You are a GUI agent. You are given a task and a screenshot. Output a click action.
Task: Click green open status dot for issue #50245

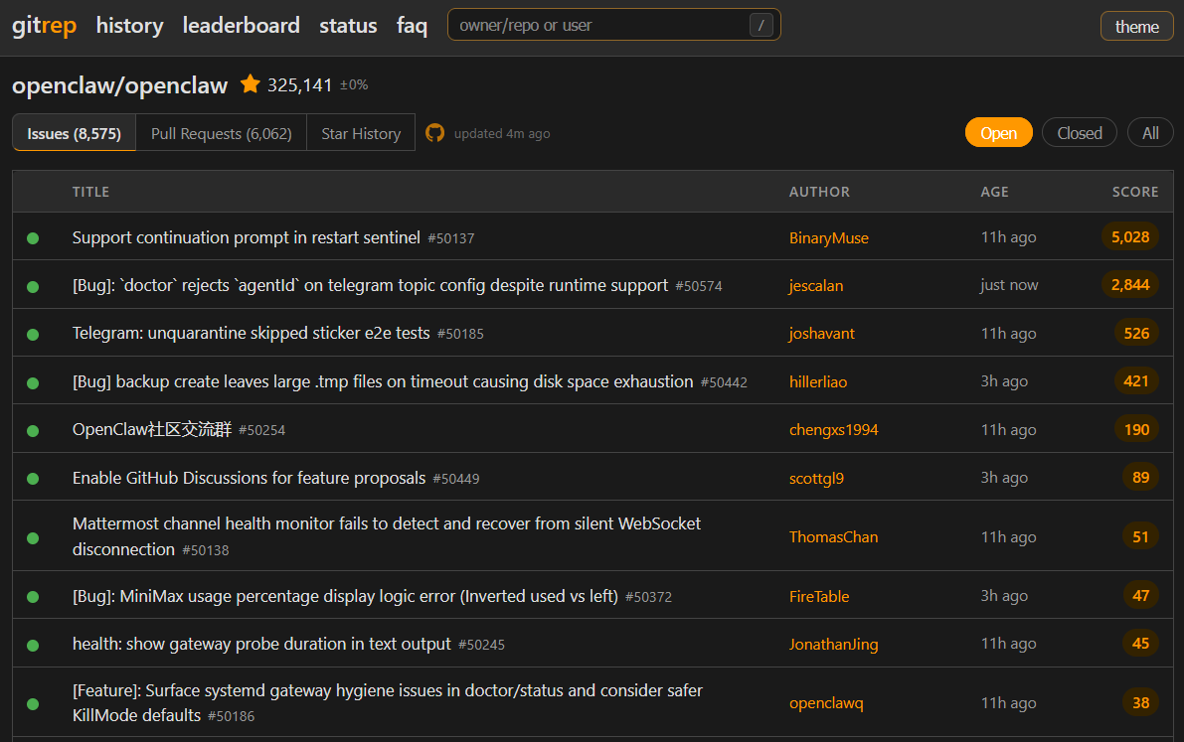pyautogui.click(x=33, y=646)
